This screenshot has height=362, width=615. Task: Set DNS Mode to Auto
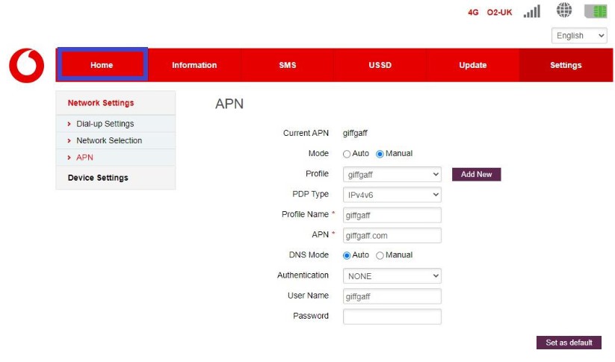coord(347,255)
